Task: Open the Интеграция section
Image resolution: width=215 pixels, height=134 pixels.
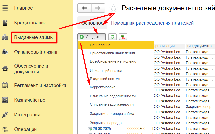Action: 27,115
